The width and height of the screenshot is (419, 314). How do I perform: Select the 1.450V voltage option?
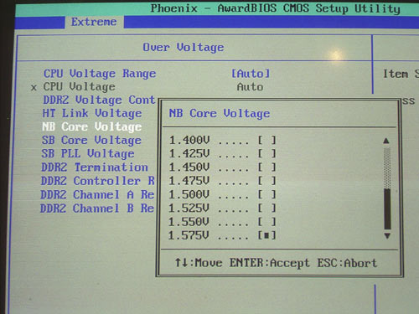(223, 167)
